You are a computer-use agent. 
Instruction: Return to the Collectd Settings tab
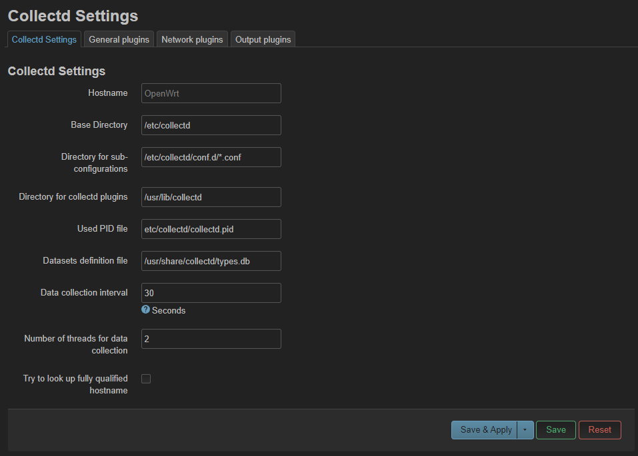pos(43,39)
